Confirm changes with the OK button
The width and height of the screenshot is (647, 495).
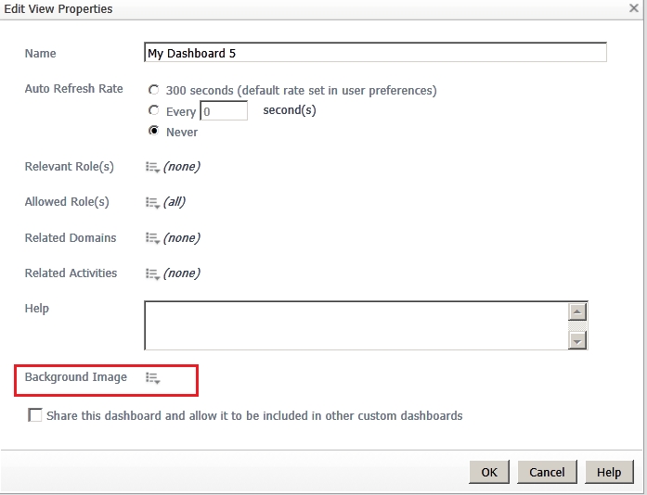(x=489, y=472)
